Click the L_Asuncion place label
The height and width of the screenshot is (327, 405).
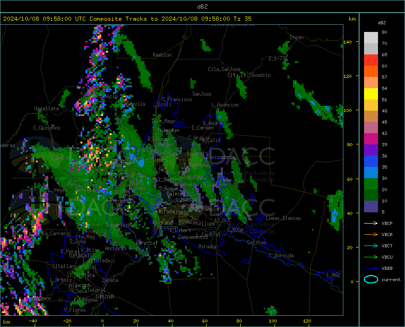[225, 105]
